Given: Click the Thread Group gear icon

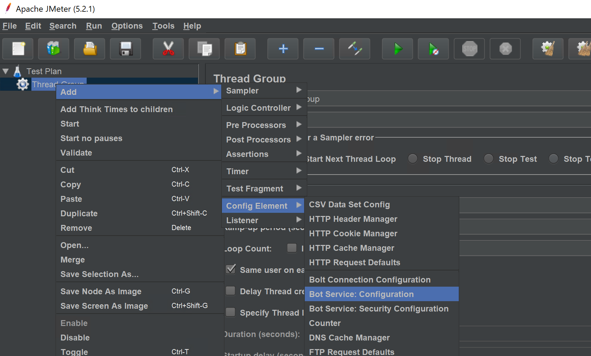Looking at the screenshot, I should (23, 84).
